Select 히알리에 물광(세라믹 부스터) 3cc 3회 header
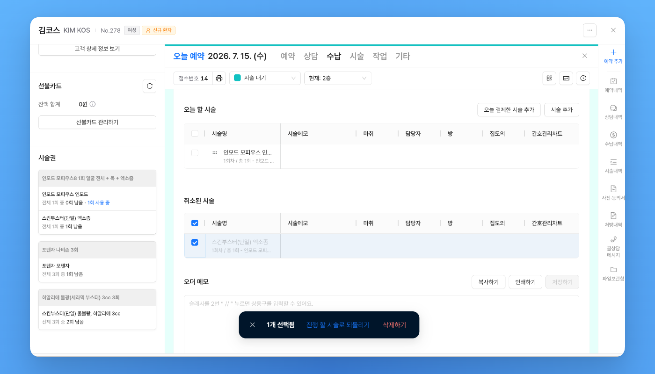Image resolution: width=655 pixels, height=374 pixels. click(97, 298)
